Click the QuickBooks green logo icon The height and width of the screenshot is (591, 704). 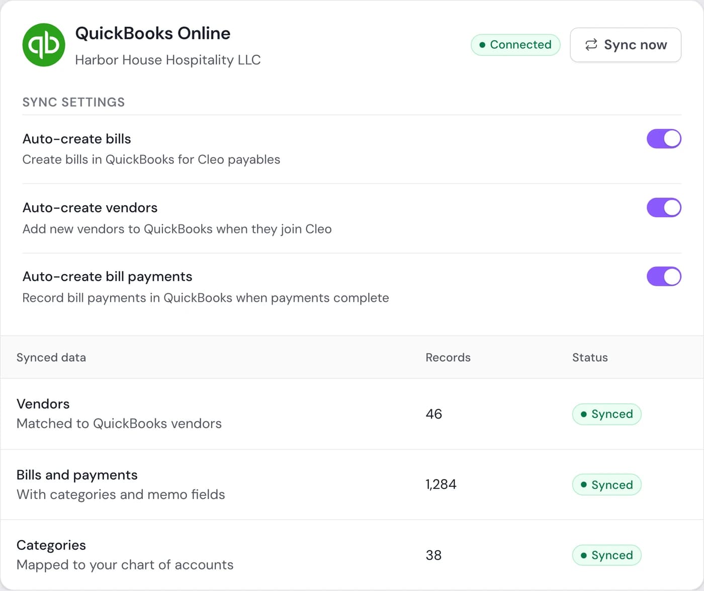44,45
